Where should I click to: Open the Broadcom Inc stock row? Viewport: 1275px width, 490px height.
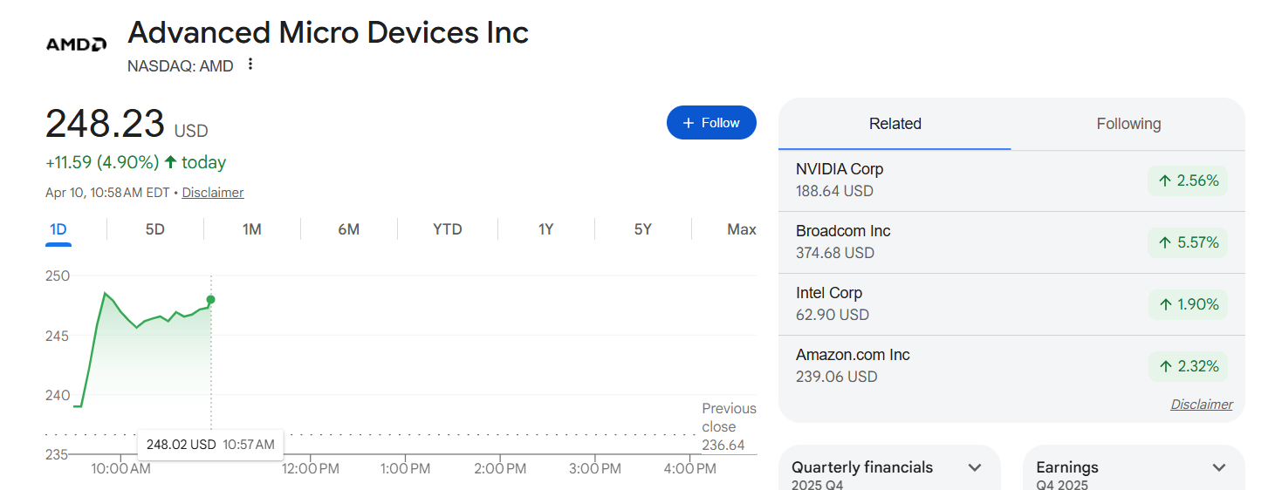(x=960, y=242)
